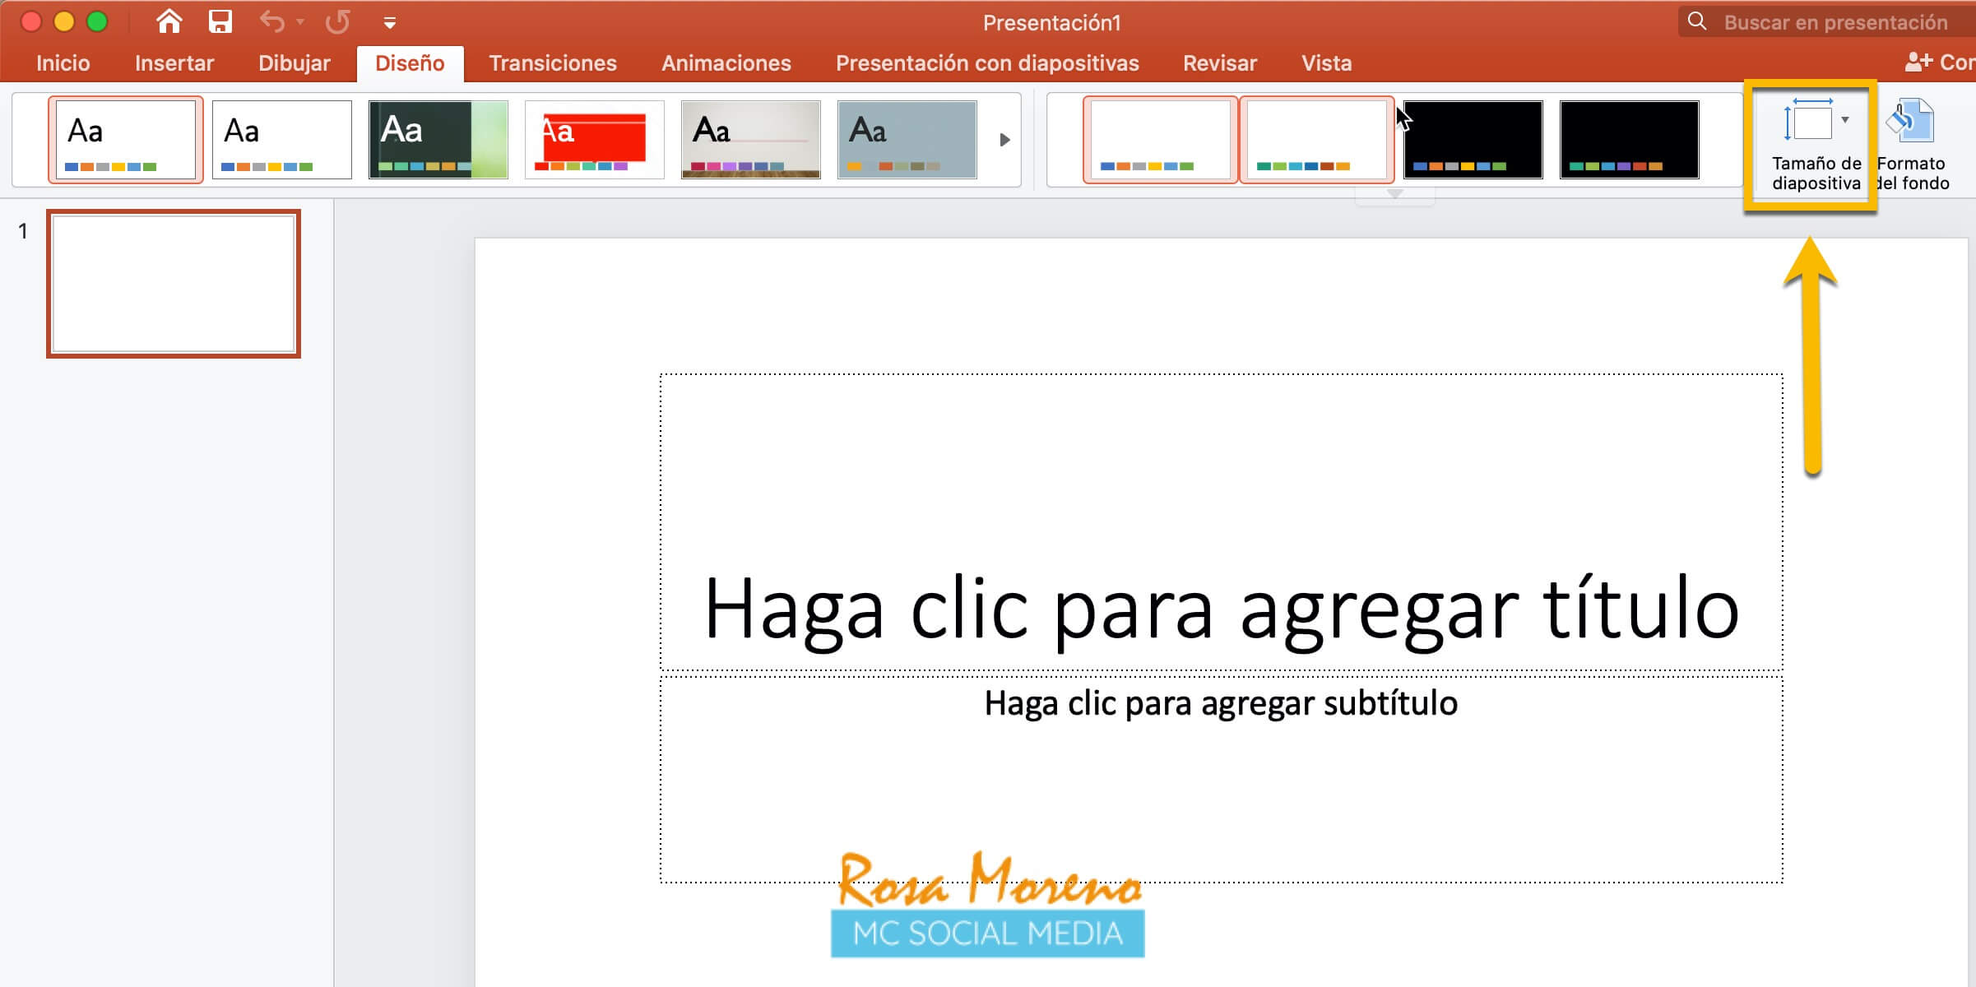Viewport: 1976px width, 987px height.
Task: Click the title placeholder text
Action: click(x=1221, y=609)
